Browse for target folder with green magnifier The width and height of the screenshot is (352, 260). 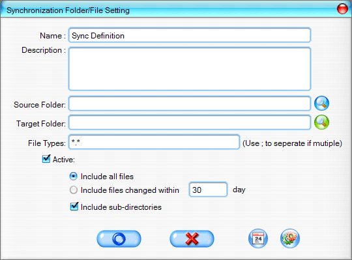(x=321, y=123)
